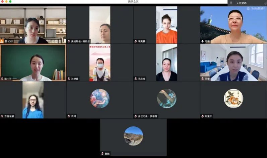267x158 pixels.
Task: Click the microphone icon beside CYF's name
Action: [6, 41]
